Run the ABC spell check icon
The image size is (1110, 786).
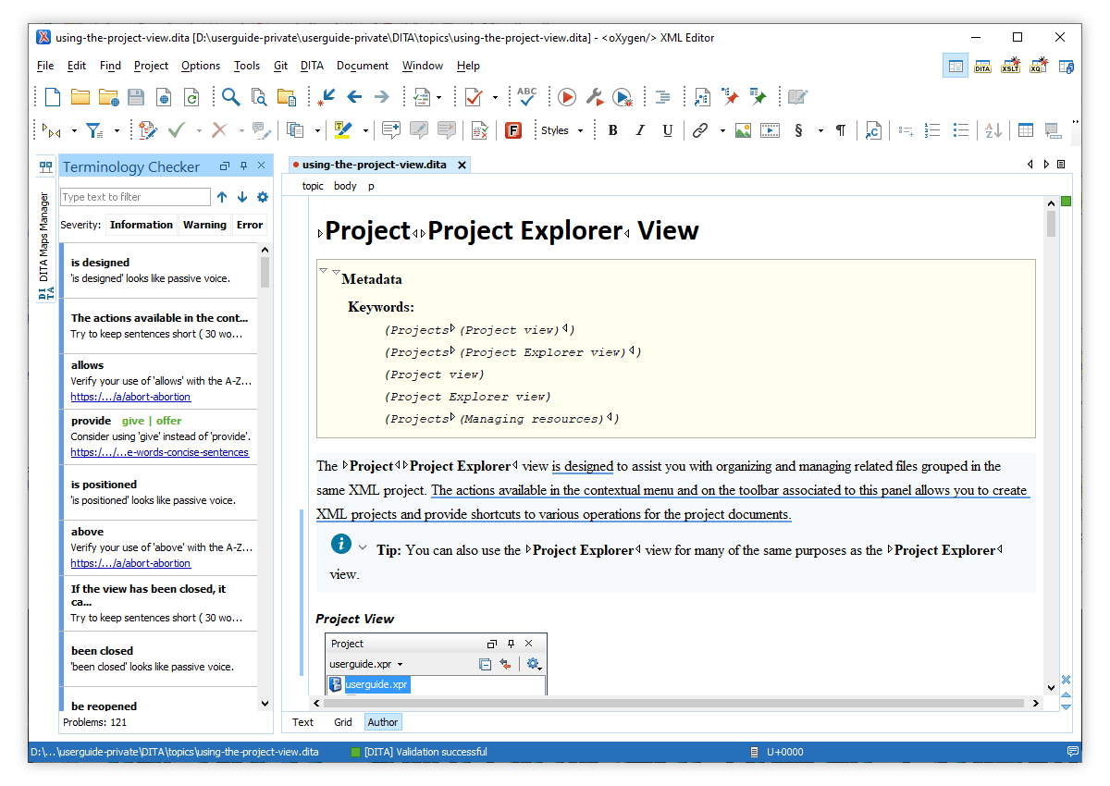[x=526, y=97]
